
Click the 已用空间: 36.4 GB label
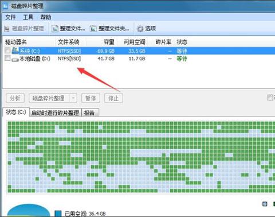point(85,214)
